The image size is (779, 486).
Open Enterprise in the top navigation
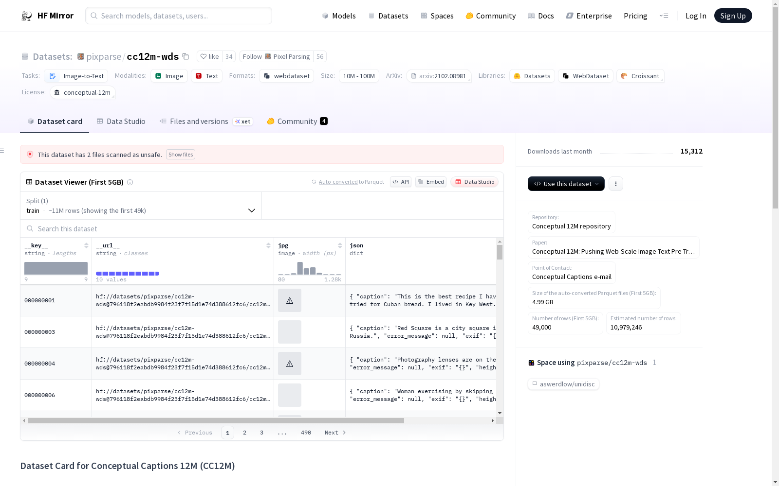[x=589, y=16]
